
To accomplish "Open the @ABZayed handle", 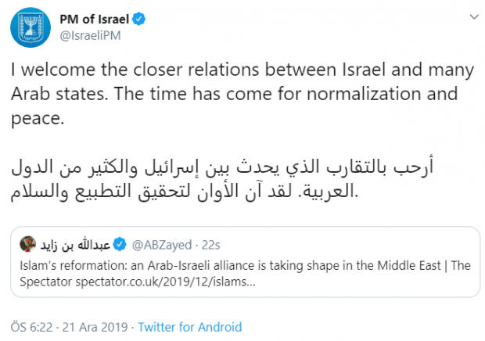I will coord(160,244).
